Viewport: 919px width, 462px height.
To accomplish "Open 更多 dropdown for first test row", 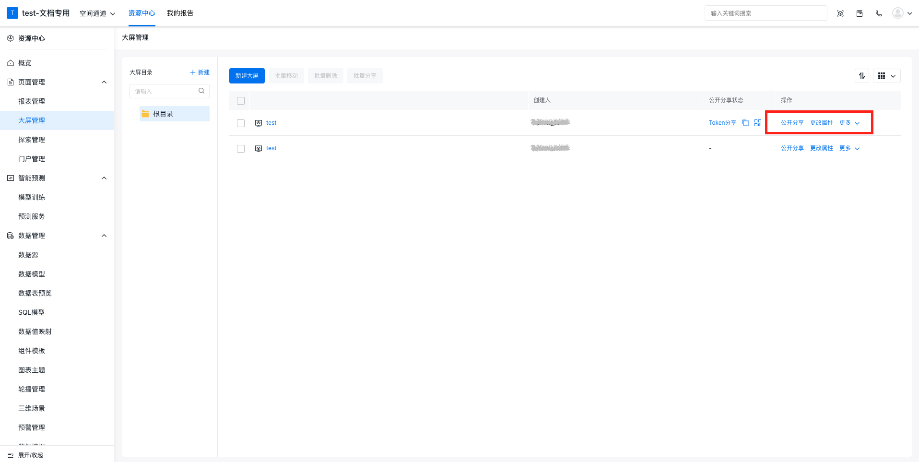I will [x=849, y=123].
